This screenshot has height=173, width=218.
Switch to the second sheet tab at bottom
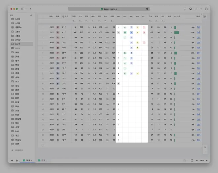pos(44,160)
